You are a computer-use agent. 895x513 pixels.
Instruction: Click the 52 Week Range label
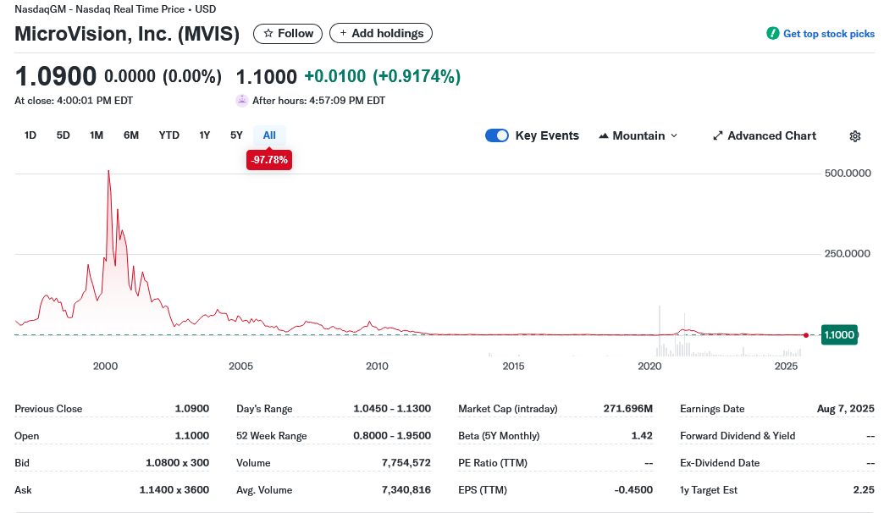point(272,436)
